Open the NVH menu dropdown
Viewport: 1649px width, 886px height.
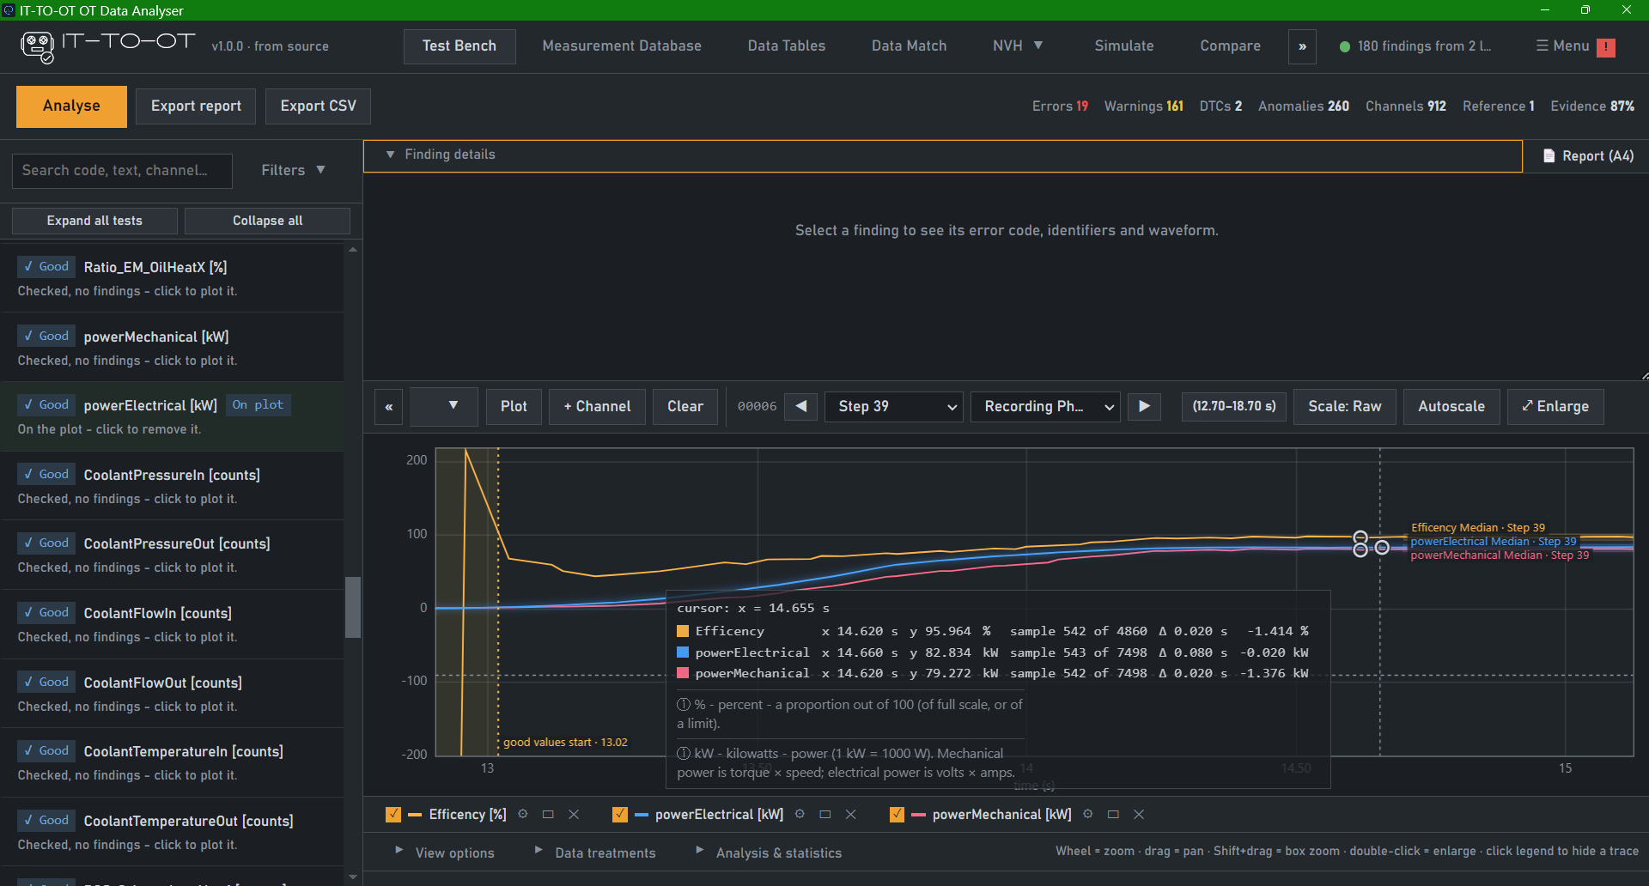click(1018, 46)
